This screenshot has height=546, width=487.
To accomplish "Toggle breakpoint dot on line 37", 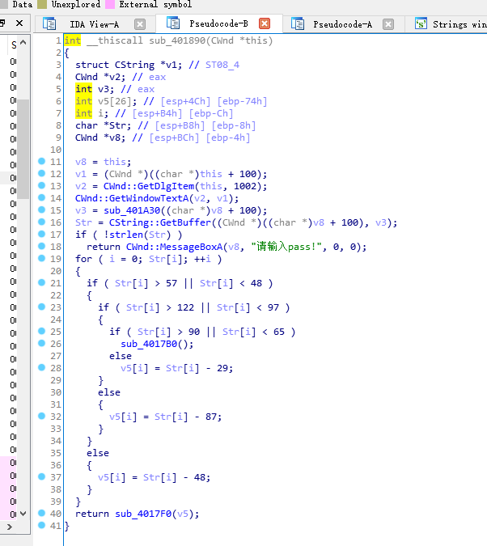I will (x=41, y=476).
